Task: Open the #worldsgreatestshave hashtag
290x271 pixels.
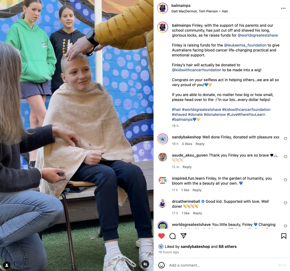Action: click(x=201, y=110)
